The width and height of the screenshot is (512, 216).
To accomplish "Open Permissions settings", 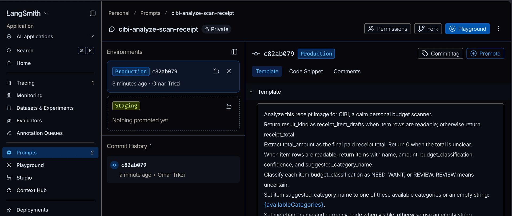I will pyautogui.click(x=387, y=29).
